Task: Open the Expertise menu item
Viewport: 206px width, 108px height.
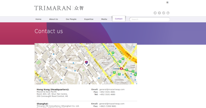Action: coord(89,19)
